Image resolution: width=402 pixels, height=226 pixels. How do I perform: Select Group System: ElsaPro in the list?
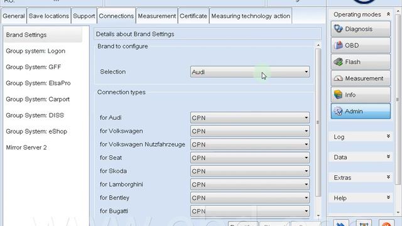38,83
